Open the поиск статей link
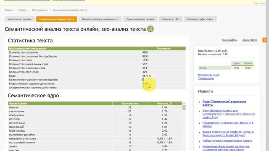 click(250, 40)
